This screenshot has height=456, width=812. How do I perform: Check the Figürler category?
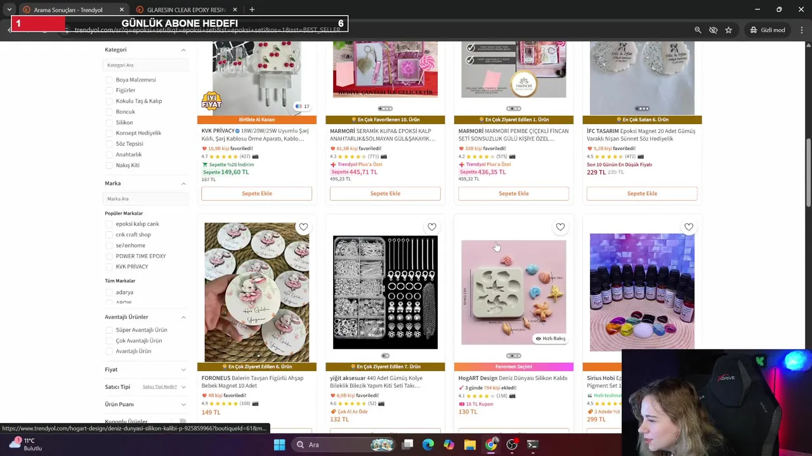pyautogui.click(x=109, y=91)
